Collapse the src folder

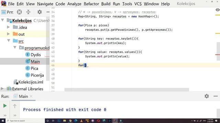[x=9, y=41]
